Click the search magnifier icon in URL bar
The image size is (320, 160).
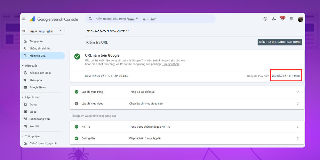coord(91,19)
